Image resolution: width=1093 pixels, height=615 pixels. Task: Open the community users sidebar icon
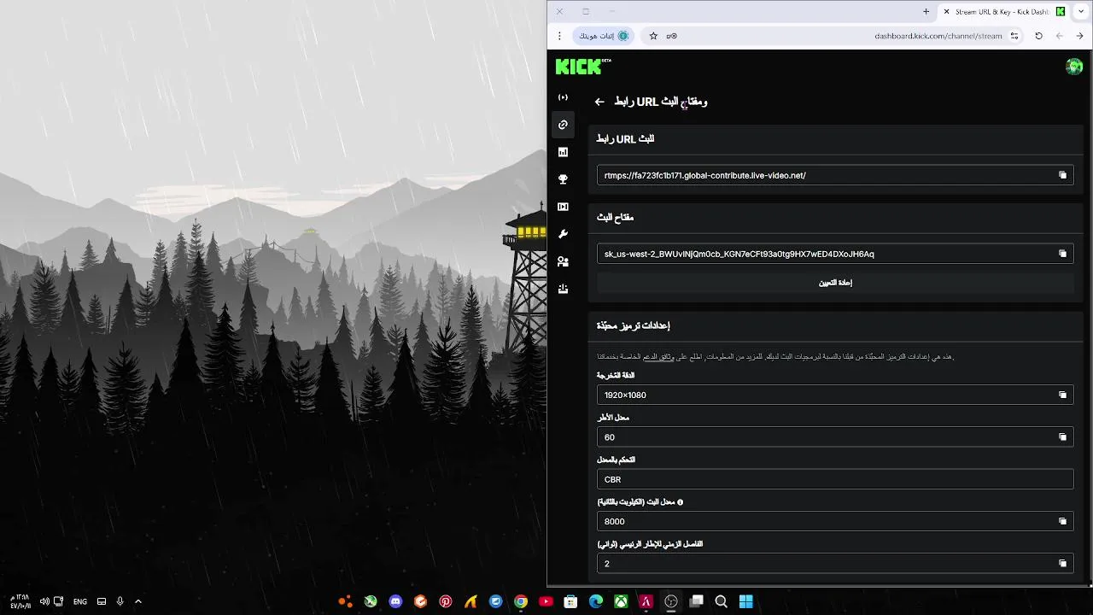tap(563, 261)
